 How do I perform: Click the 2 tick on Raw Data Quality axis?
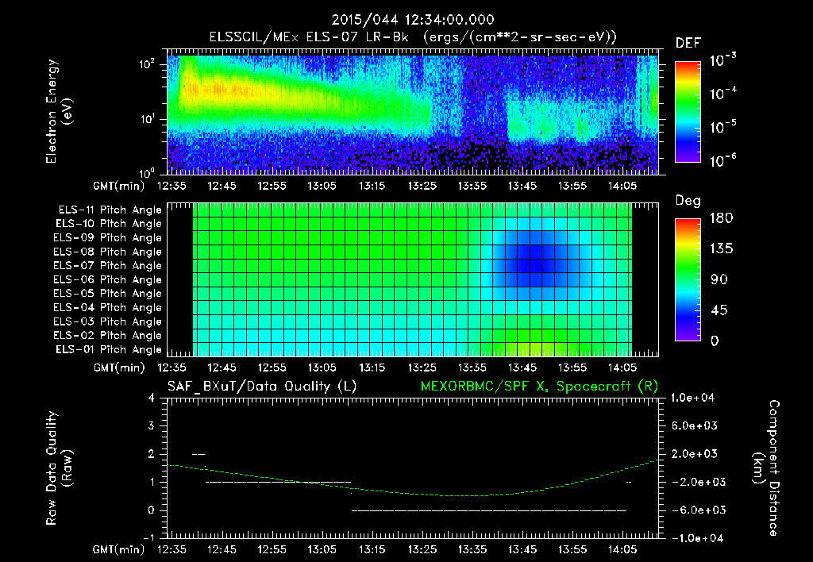pos(152,454)
